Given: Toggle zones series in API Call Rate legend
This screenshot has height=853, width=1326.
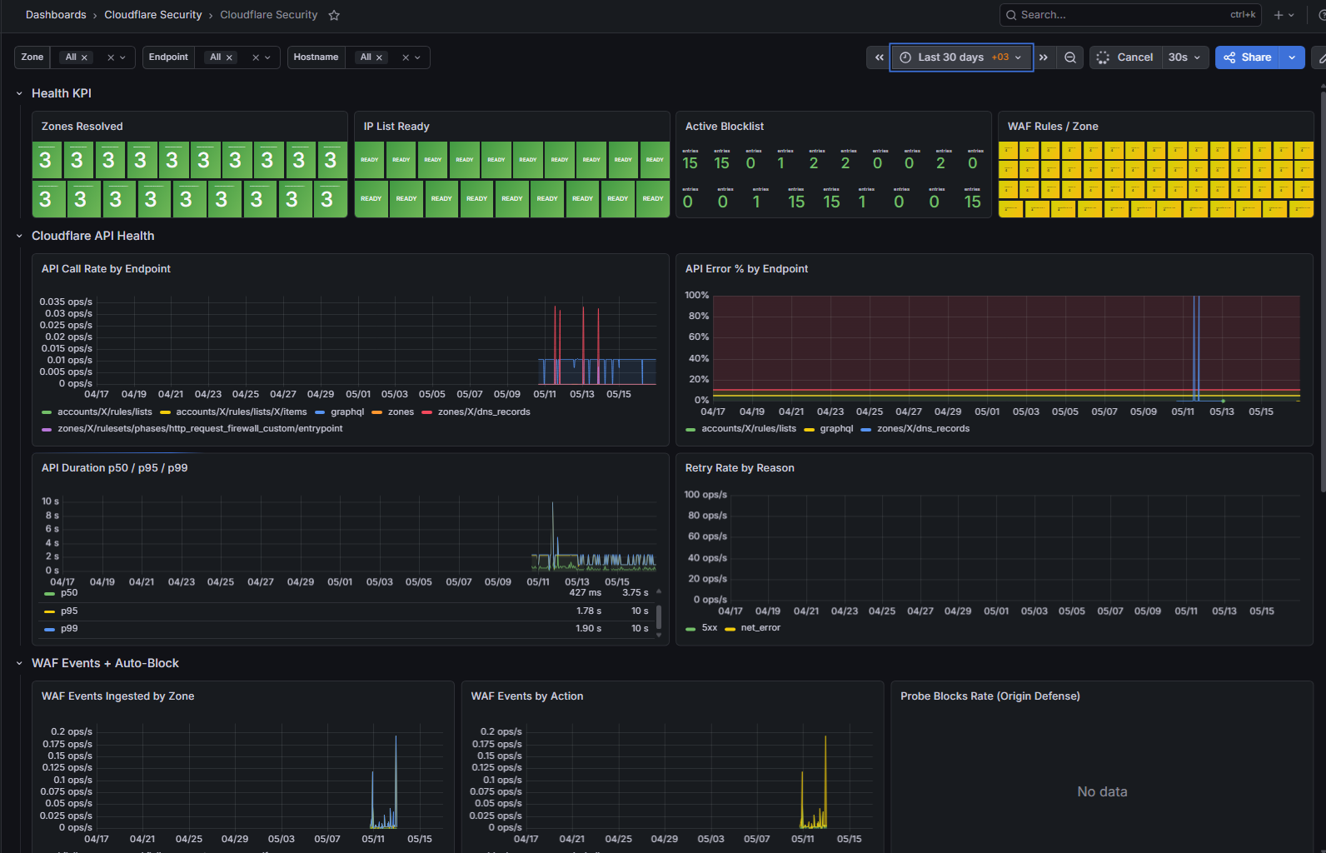Looking at the screenshot, I should (401, 412).
